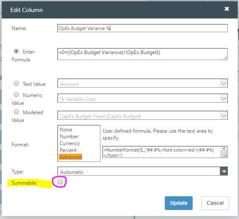Click into the Name input field

point(142,28)
